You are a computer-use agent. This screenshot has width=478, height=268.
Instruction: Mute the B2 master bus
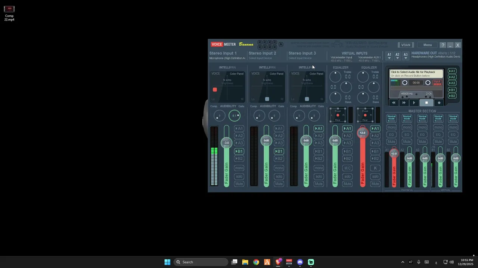pyautogui.click(x=453, y=142)
